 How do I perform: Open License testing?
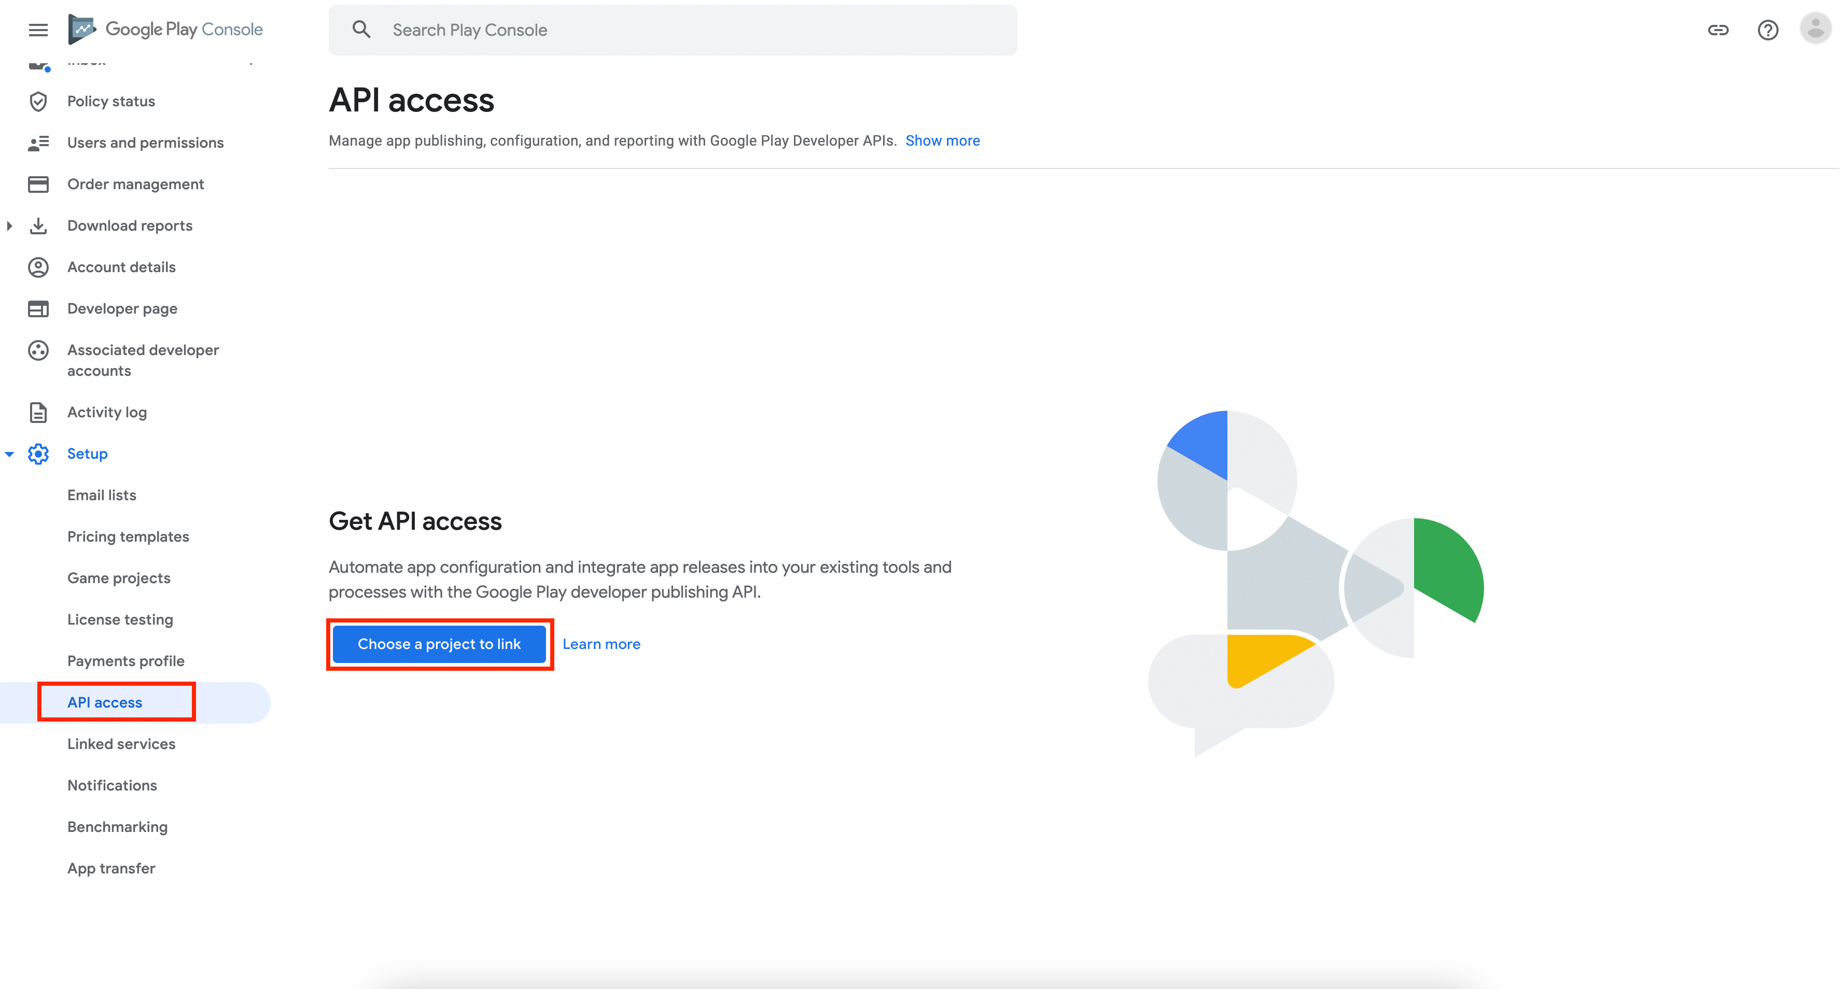pyautogui.click(x=120, y=620)
